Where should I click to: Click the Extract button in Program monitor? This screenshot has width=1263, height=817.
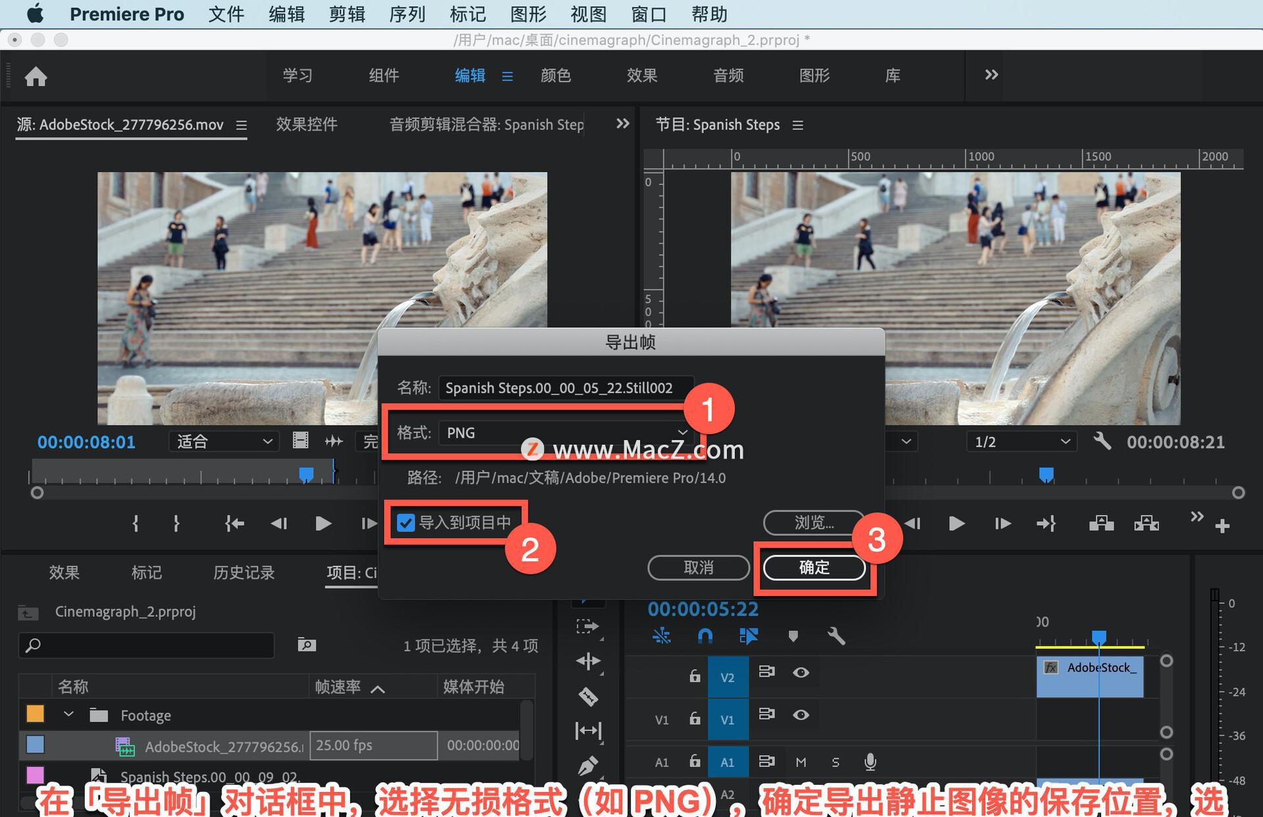click(1147, 524)
